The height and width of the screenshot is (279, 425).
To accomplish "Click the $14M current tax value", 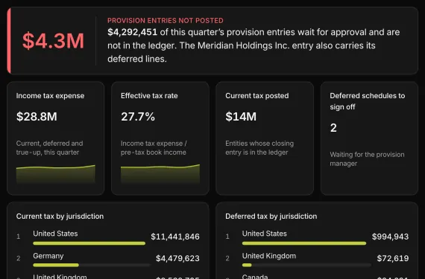I will [x=241, y=117].
